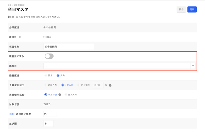Click the 並び順 field showing 6
Image resolution: width=205 pixels, height=138 pixels.
[x=48, y=124]
